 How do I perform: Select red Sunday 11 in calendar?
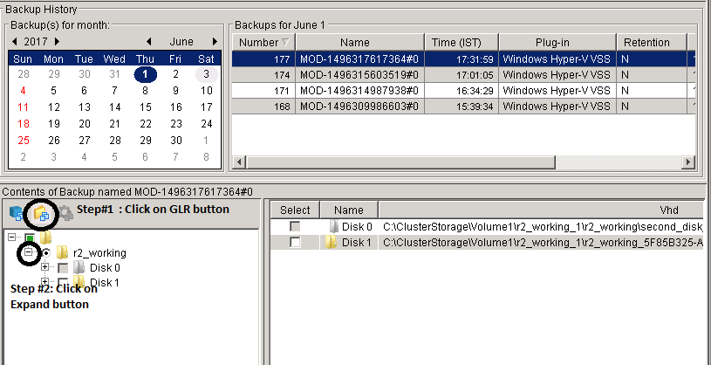[x=24, y=107]
